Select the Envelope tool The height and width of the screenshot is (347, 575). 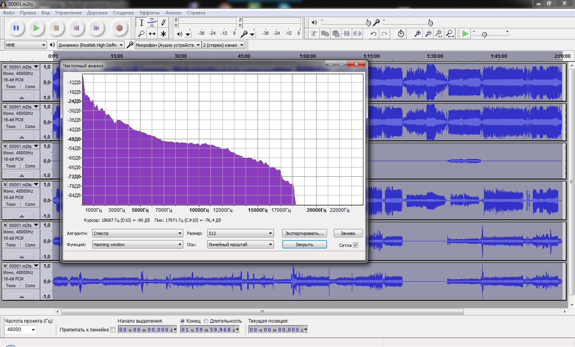click(x=152, y=23)
